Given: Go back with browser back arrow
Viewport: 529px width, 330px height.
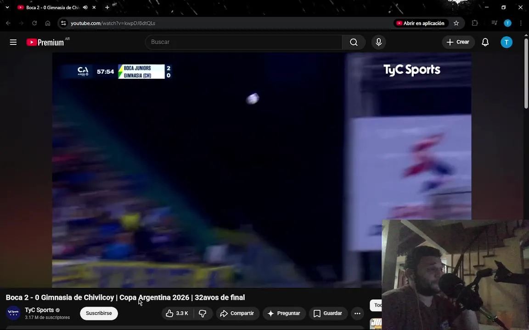Looking at the screenshot, I should (x=8, y=23).
